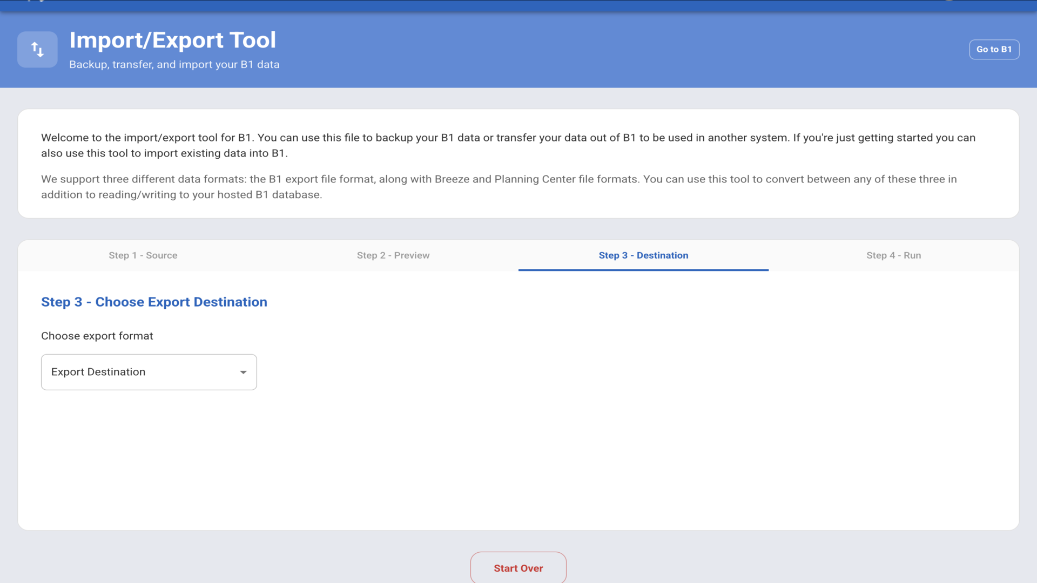Open the Export Destination dropdown

(149, 372)
